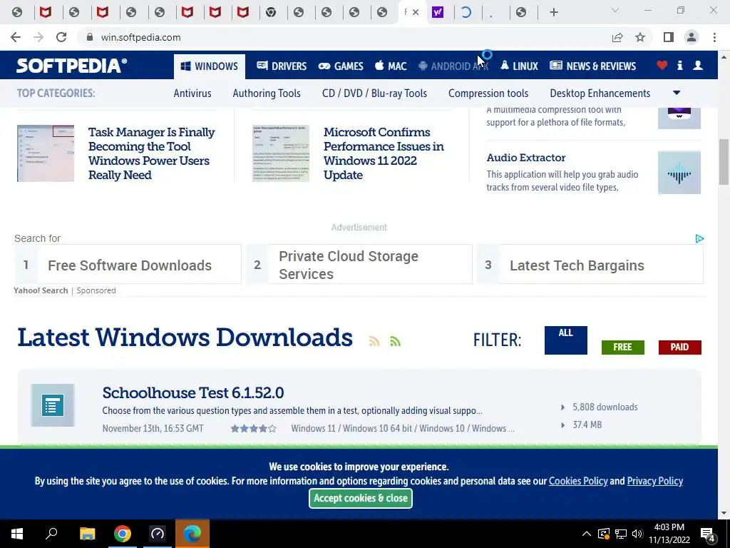Expand the top categories dropdown arrow
The width and height of the screenshot is (730, 548).
tap(677, 93)
